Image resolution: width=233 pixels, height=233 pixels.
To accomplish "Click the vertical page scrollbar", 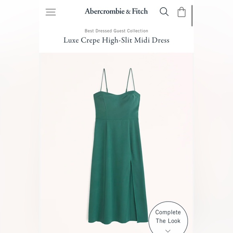I will pyautogui.click(x=192, y=16).
